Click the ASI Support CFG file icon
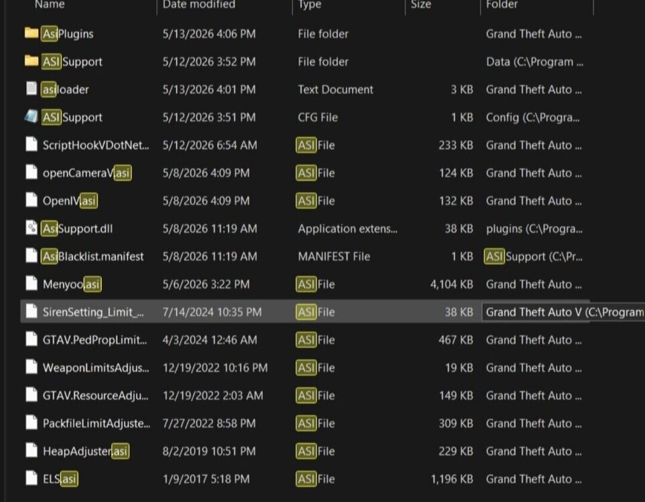This screenshot has height=502, width=645. point(31,116)
